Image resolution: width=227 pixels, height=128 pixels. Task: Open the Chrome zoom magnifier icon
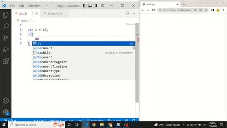click(195, 10)
